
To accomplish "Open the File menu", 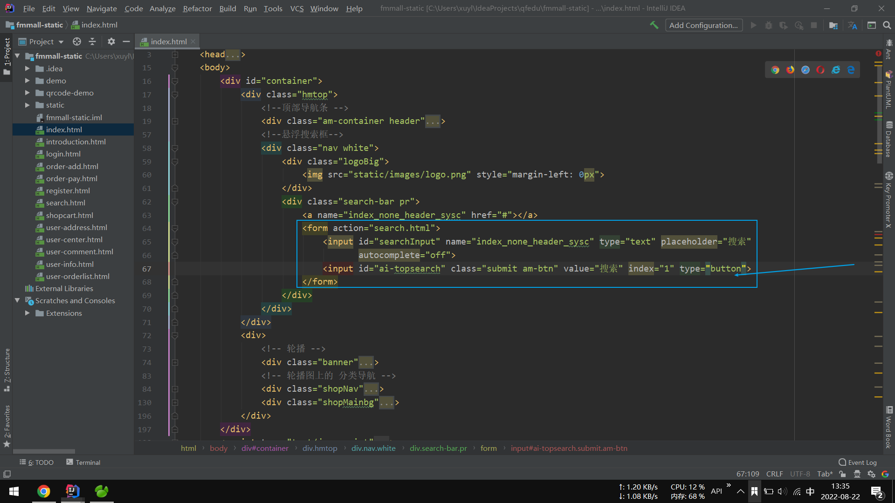I will click(x=29, y=8).
